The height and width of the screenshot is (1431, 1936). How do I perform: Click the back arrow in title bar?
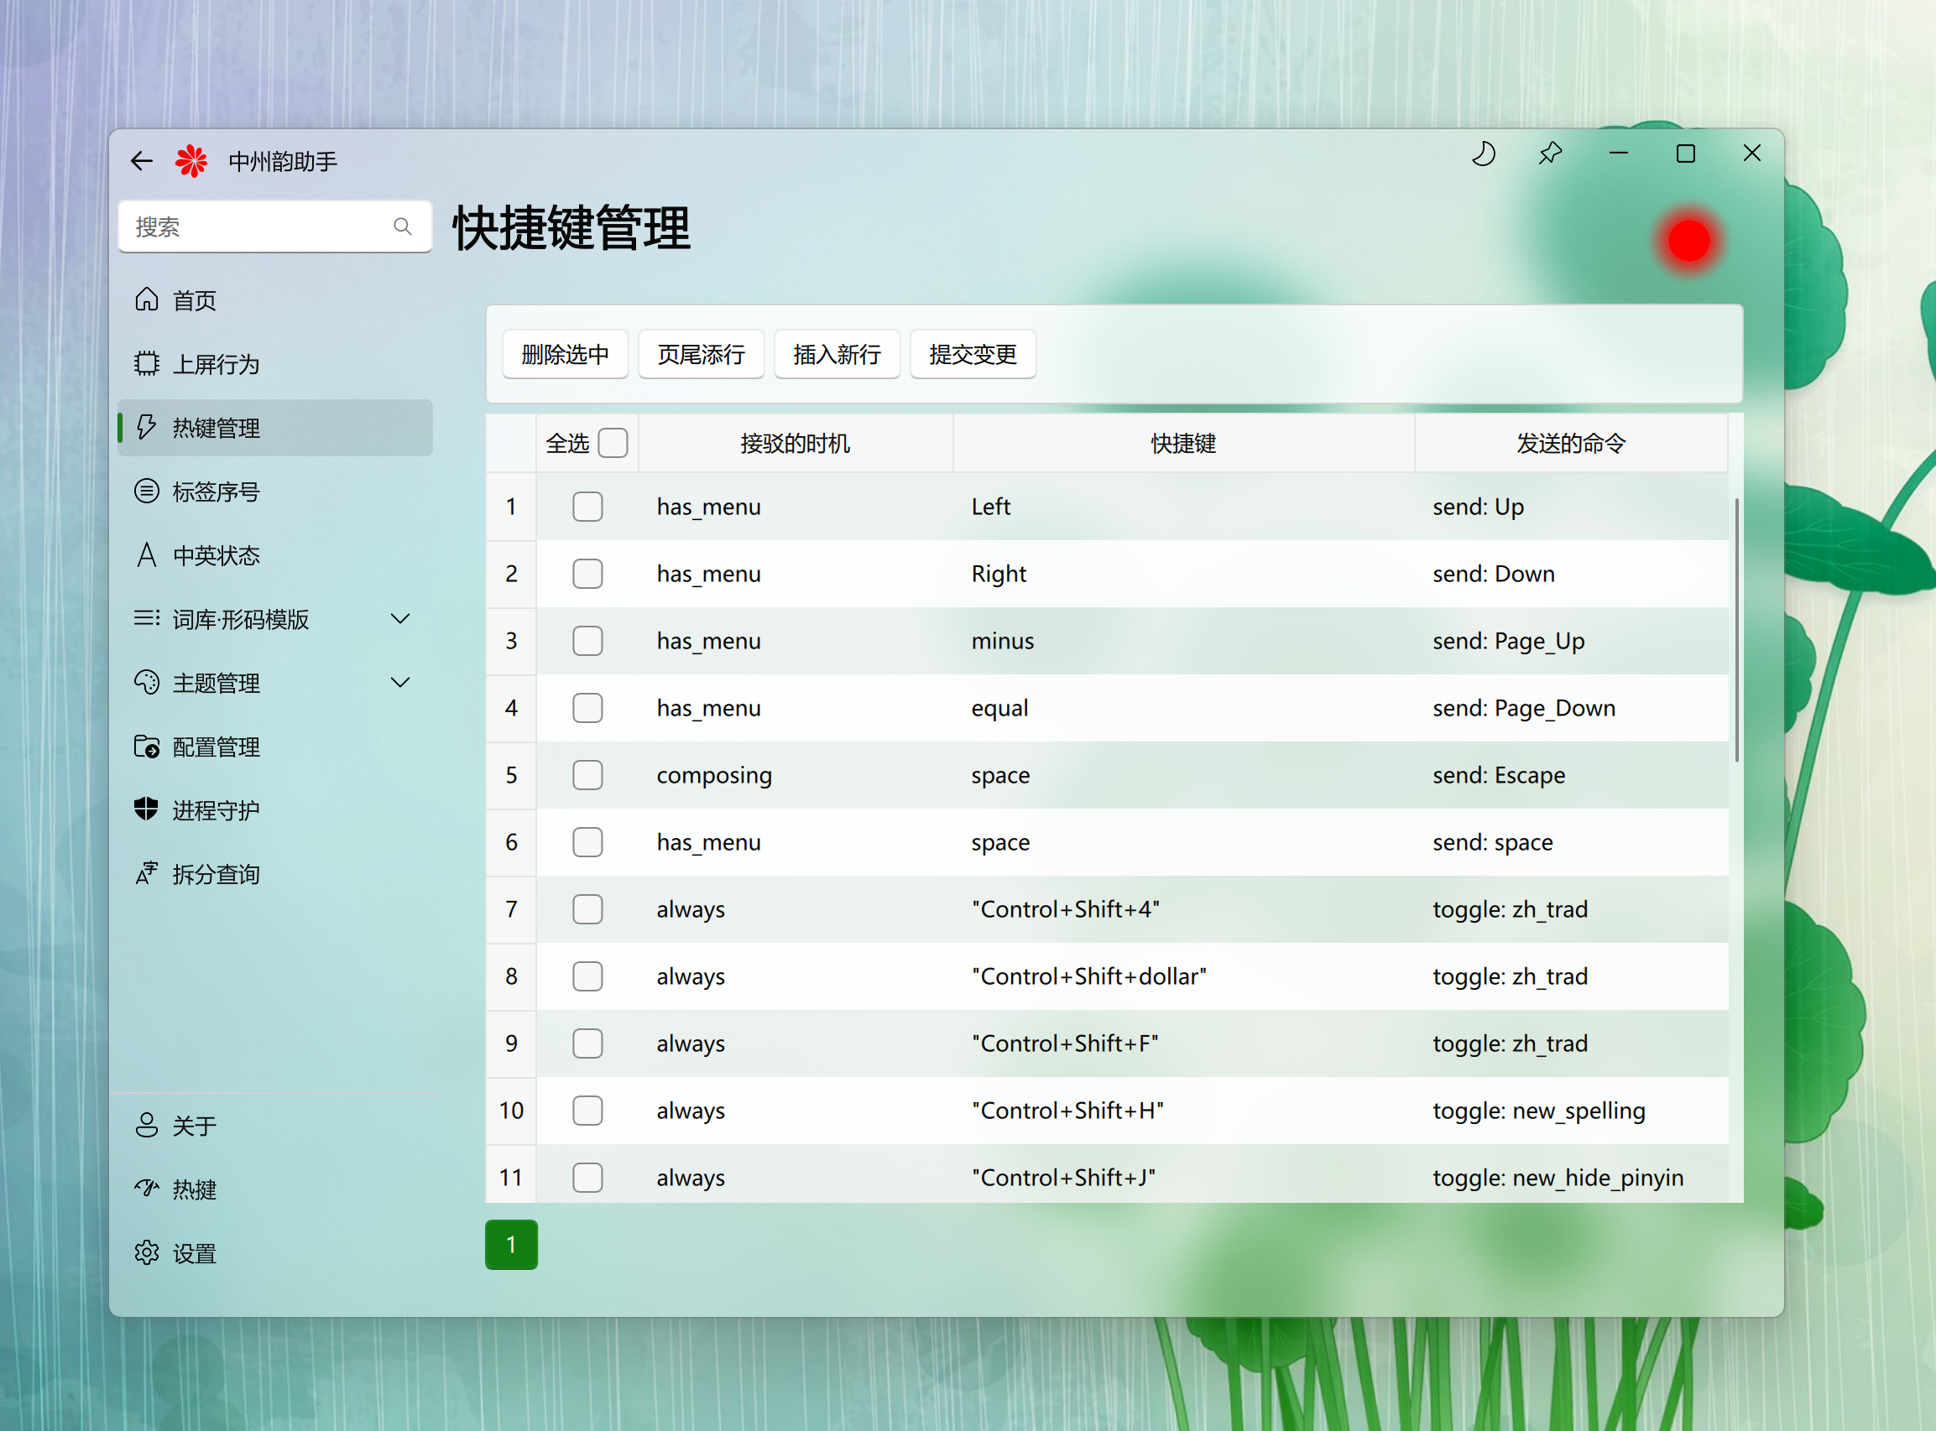pos(141,161)
